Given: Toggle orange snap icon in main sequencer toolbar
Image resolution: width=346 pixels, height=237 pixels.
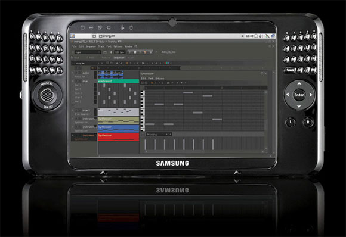Looking at the screenshot, I should click(x=127, y=63).
